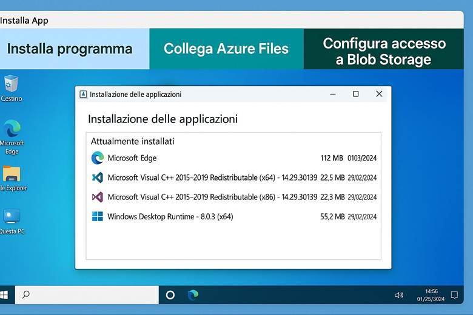The width and height of the screenshot is (473, 315).
Task: Open Configura accesso a Blob Storage tab
Action: [x=384, y=49]
